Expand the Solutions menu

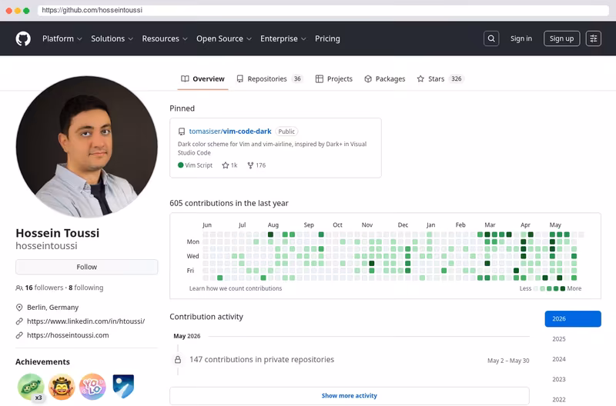pos(112,38)
